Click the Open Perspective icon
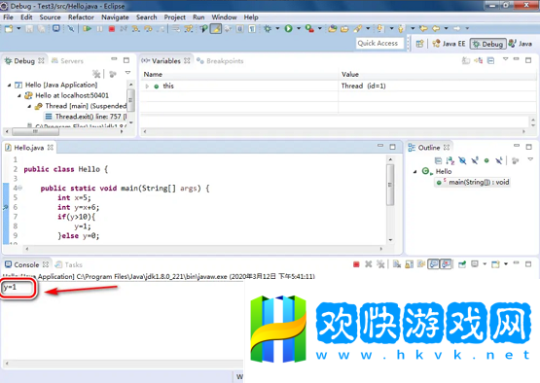540x383 pixels. pyautogui.click(x=419, y=44)
